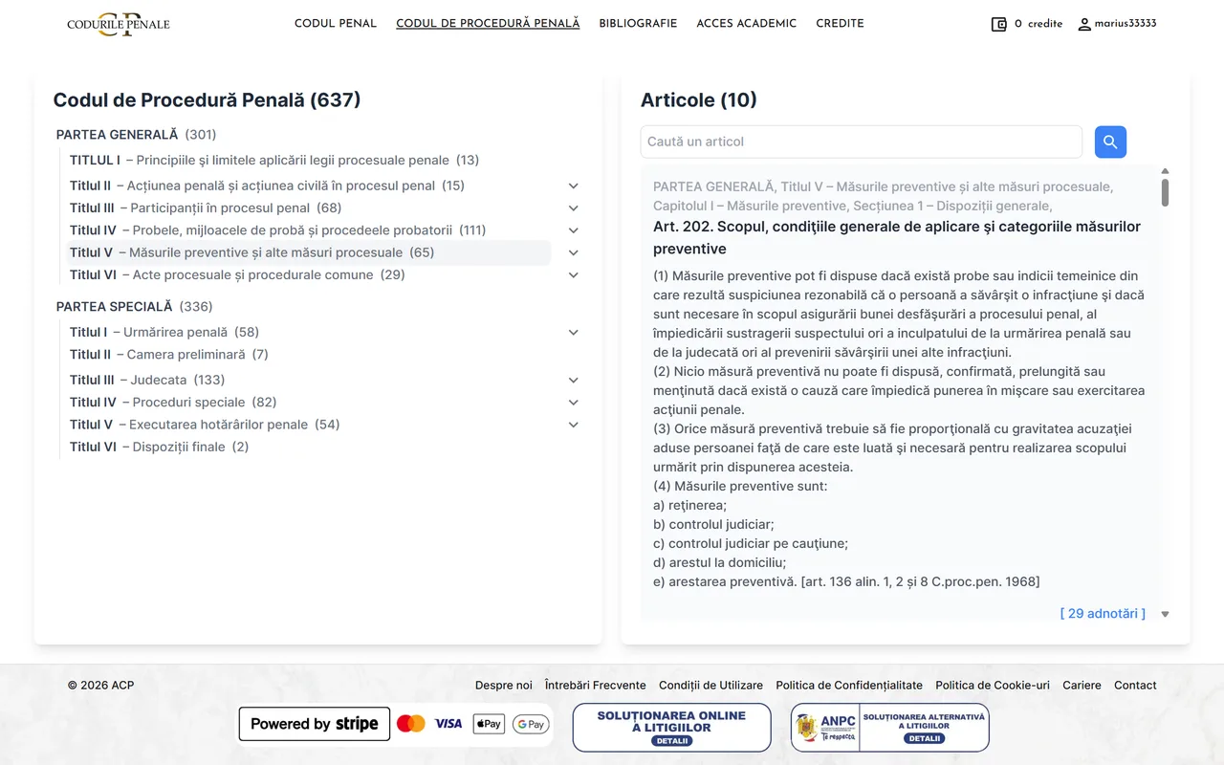The width and height of the screenshot is (1224, 765).
Task: Open Credite menu item
Action: point(840,24)
